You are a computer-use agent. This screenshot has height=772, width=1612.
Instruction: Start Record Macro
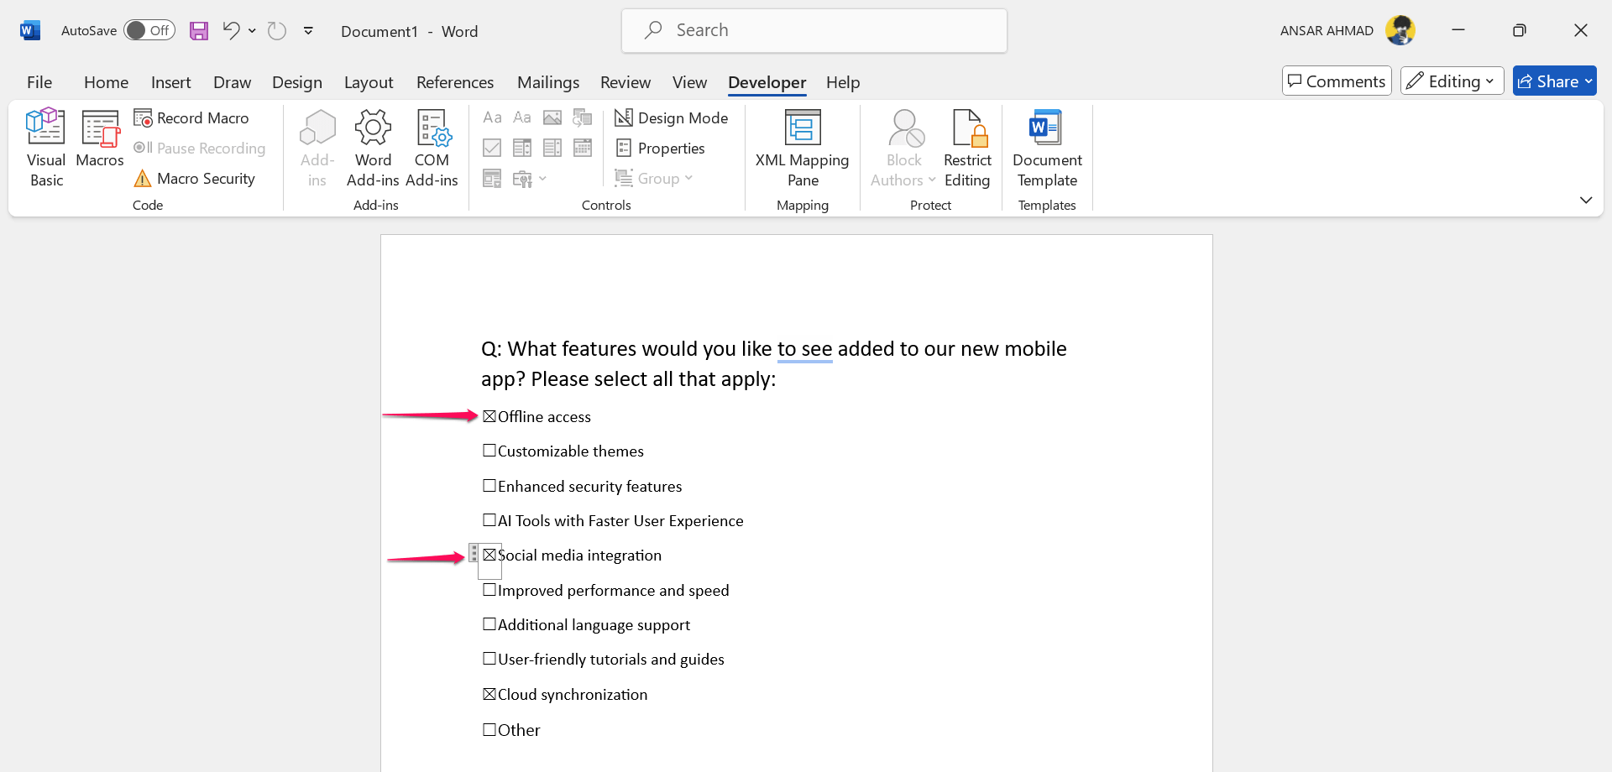click(192, 118)
